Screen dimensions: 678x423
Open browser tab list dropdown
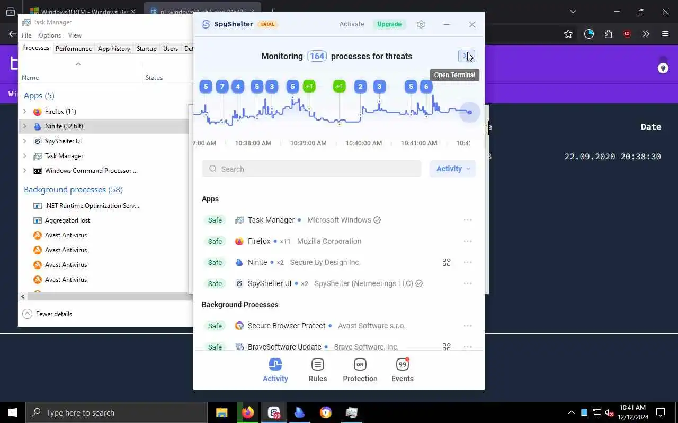coord(573,11)
